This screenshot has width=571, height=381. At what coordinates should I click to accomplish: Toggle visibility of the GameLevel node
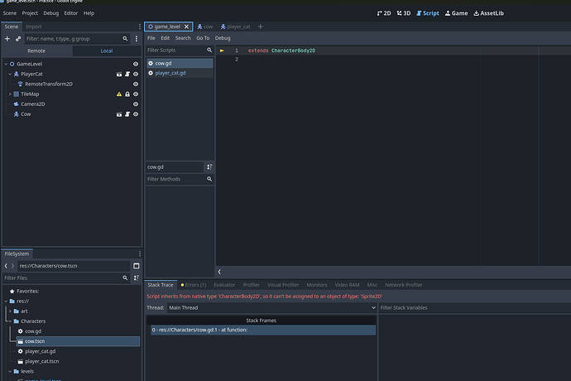click(x=136, y=64)
